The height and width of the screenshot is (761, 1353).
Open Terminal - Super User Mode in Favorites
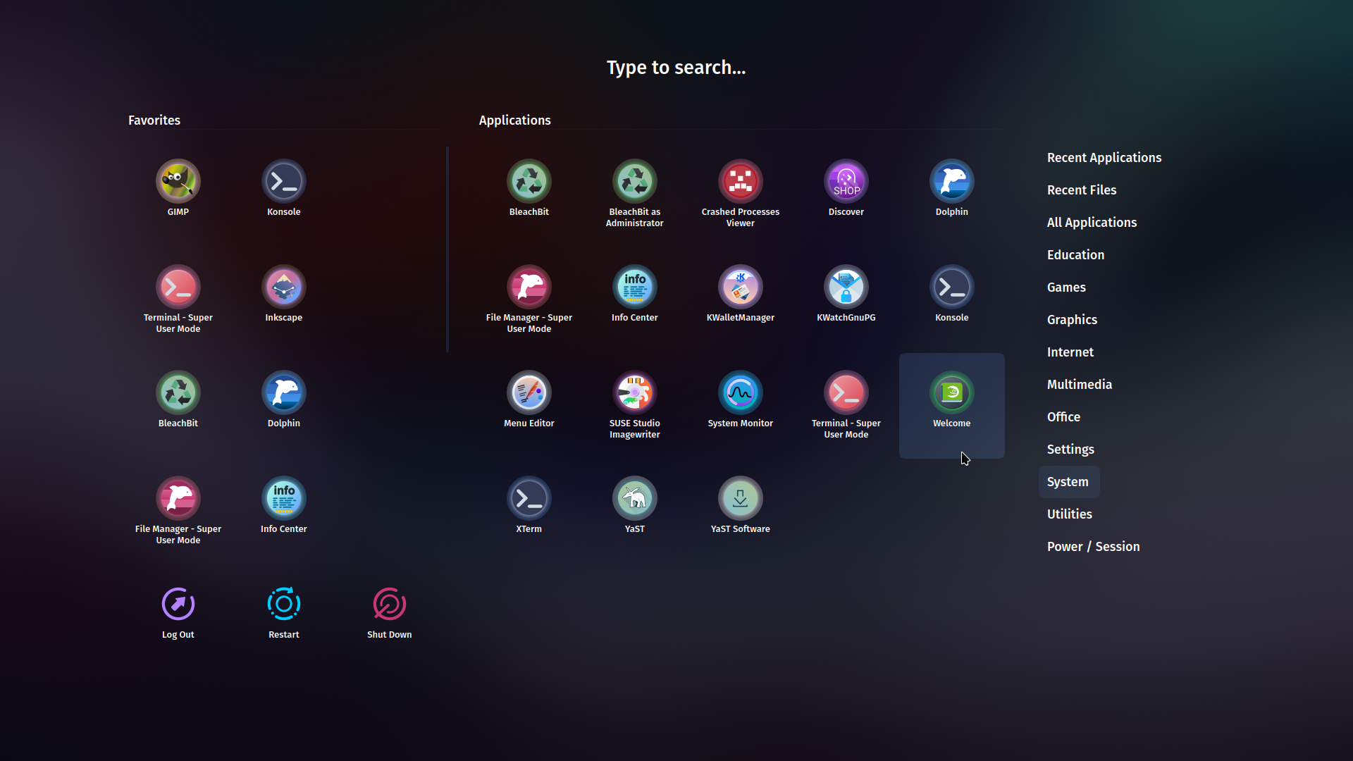click(x=178, y=299)
